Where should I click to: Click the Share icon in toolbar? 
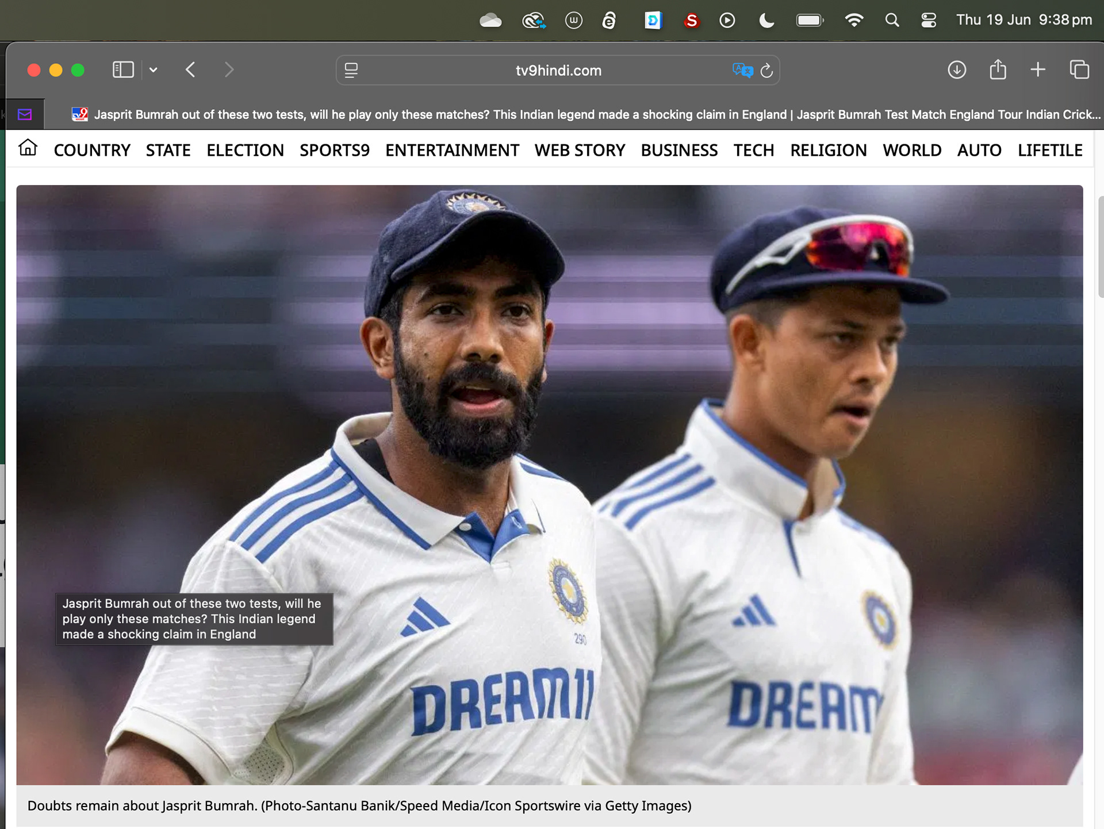[998, 70]
